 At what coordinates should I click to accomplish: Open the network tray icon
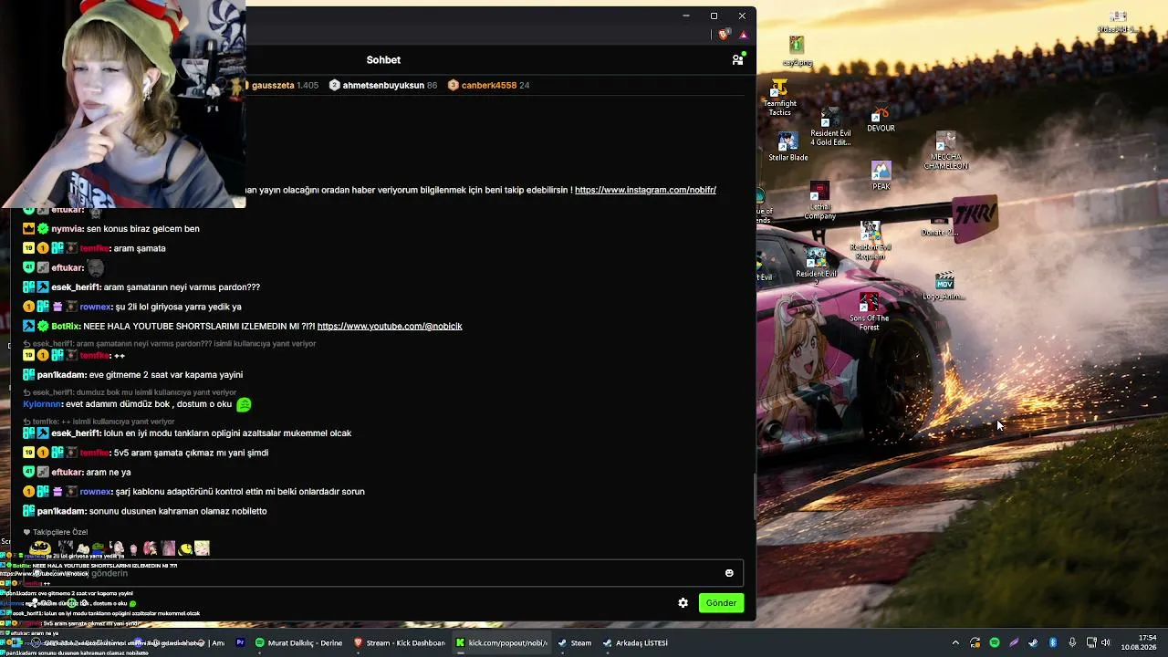coord(1090,642)
